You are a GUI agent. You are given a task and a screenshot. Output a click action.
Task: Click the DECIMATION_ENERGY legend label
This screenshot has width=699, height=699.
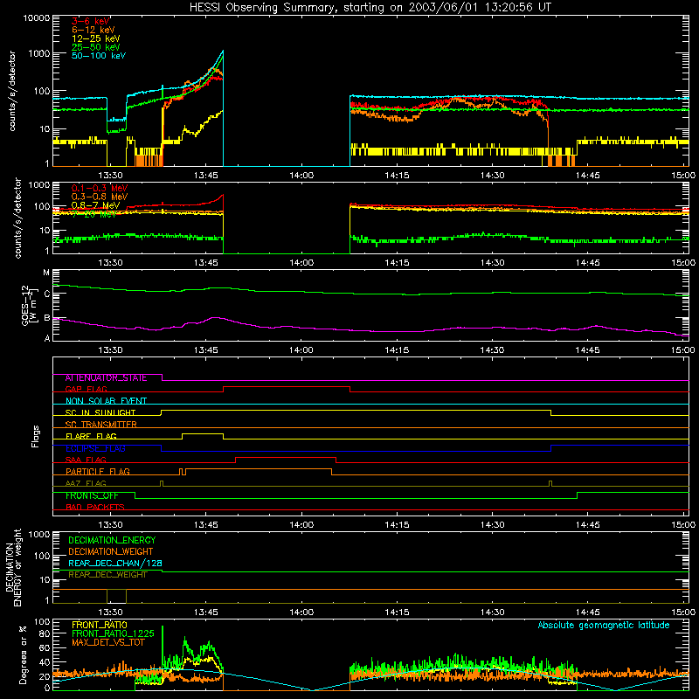(112, 540)
